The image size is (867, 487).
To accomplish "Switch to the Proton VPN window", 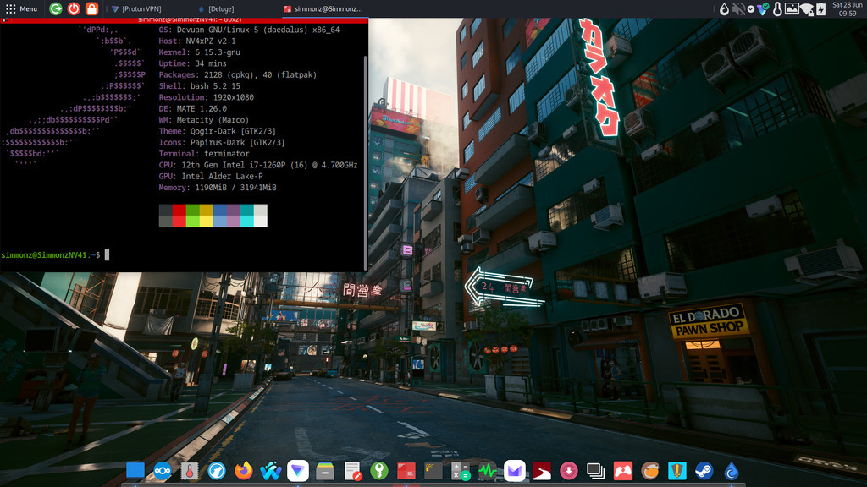I will [x=140, y=8].
